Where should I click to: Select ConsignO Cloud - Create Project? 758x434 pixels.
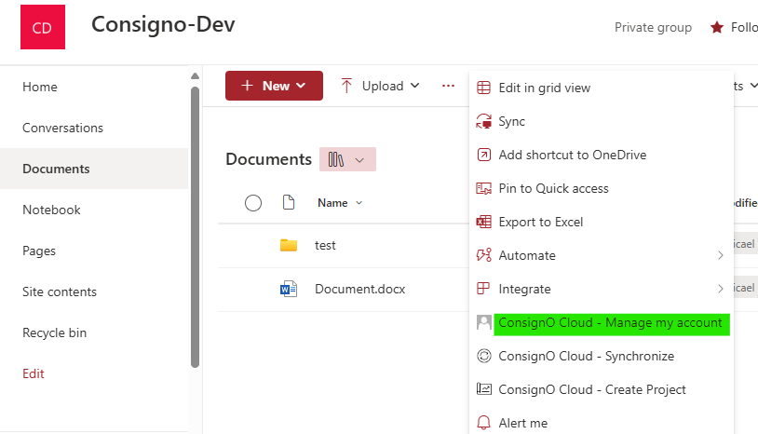602,389
